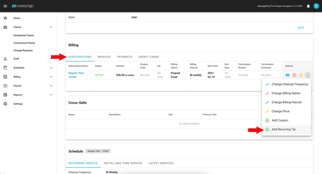
Task: Select Add Recurring Tip menu option
Action: coord(283,129)
